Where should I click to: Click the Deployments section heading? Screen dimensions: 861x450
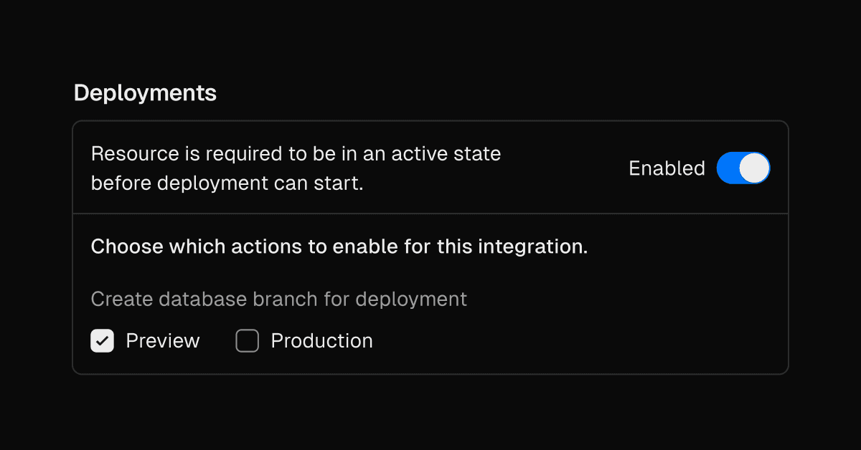[x=145, y=93]
